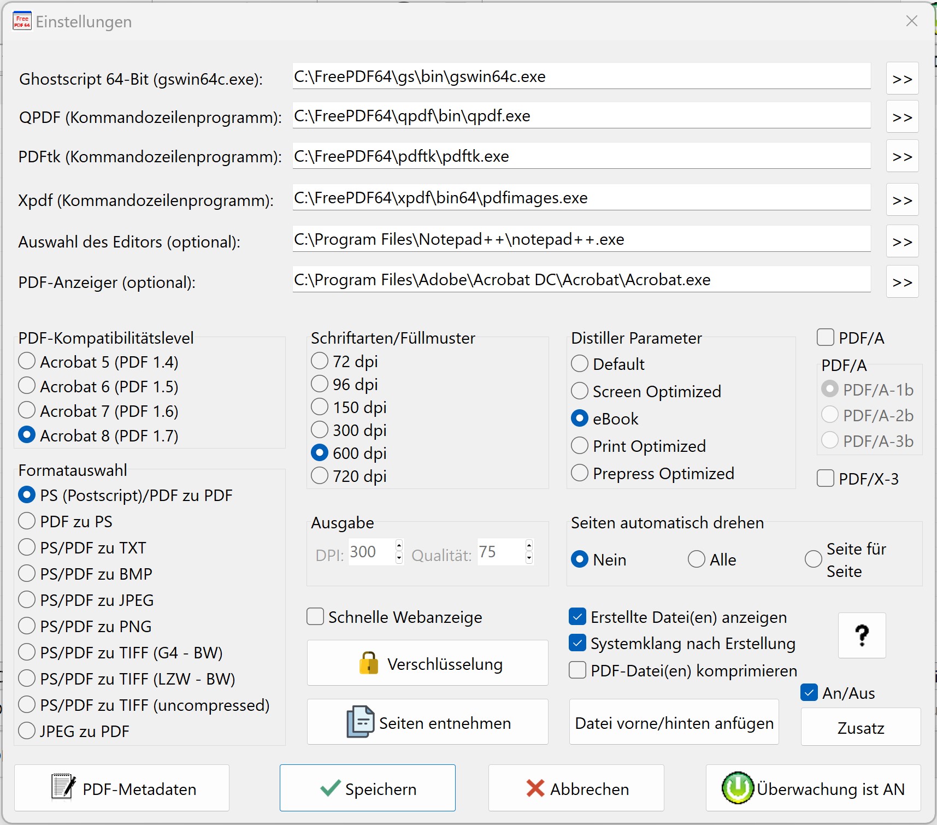Select PS (Postscript)/PDF zu PDF format
The image size is (937, 825).
(x=125, y=495)
